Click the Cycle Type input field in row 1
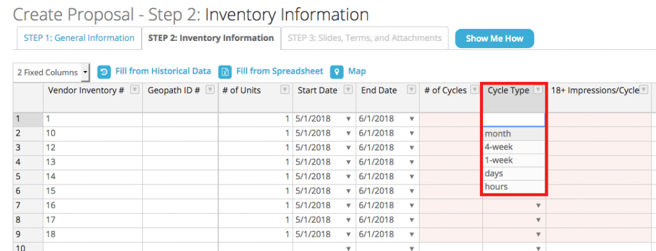Image resolution: width=656 pixels, height=251 pixels. 514,120
